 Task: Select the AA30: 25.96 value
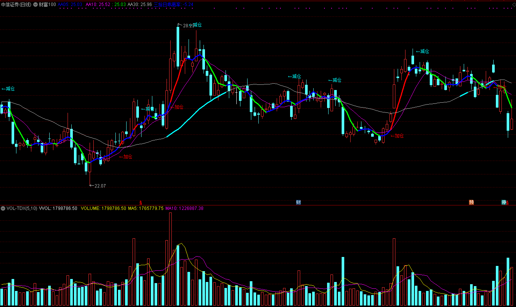(140, 4)
